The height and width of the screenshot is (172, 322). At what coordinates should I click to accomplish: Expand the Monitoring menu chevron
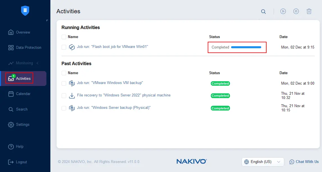38,63
